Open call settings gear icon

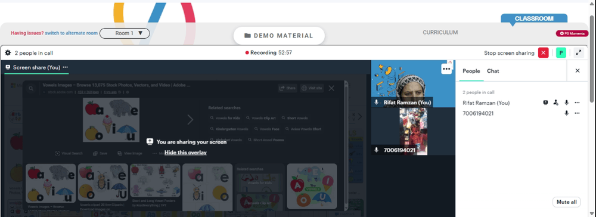pyautogui.click(x=8, y=53)
